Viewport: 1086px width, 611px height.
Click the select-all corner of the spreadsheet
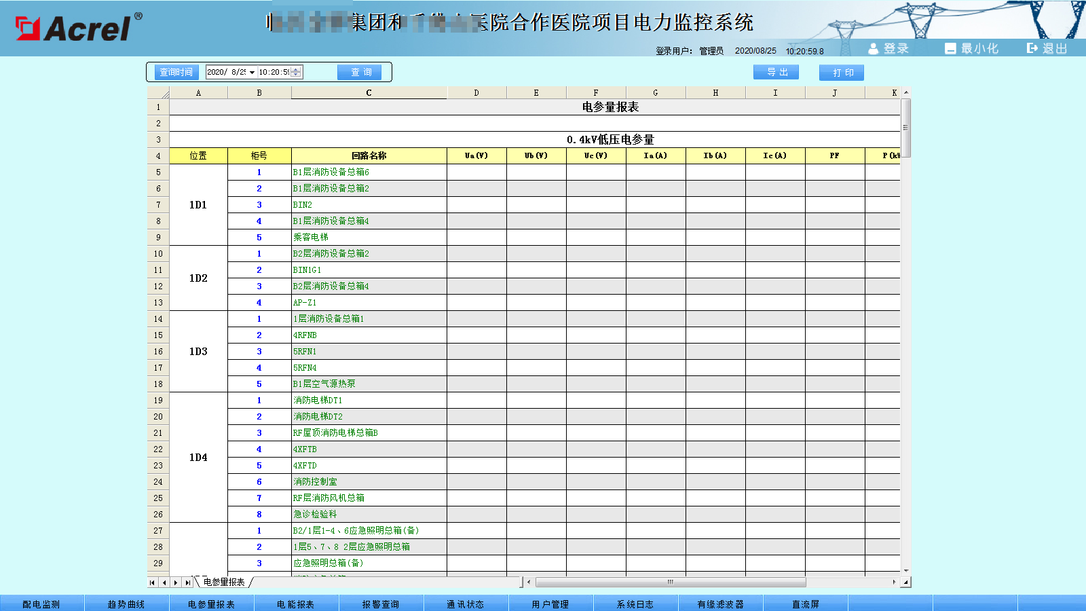158,93
